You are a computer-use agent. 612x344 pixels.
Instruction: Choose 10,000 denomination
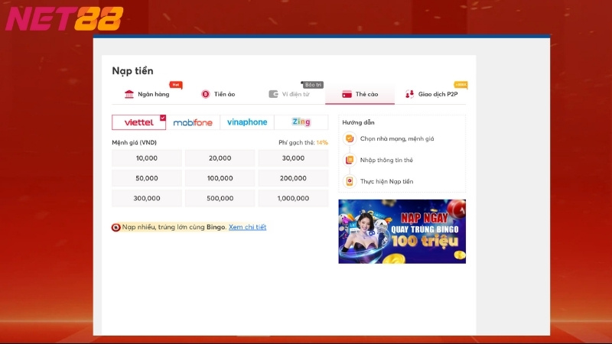coord(147,158)
